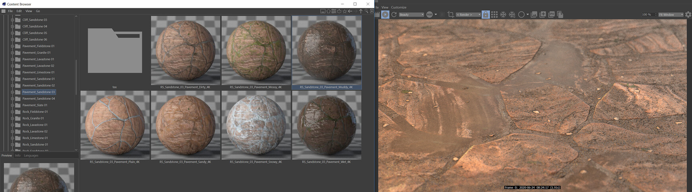Click the add snapshot plus icon
The width and height of the screenshot is (692, 192).
[x=543, y=15]
